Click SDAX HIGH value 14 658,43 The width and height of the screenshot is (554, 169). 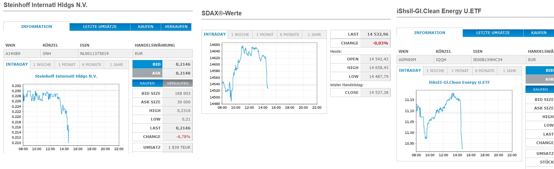(379, 67)
